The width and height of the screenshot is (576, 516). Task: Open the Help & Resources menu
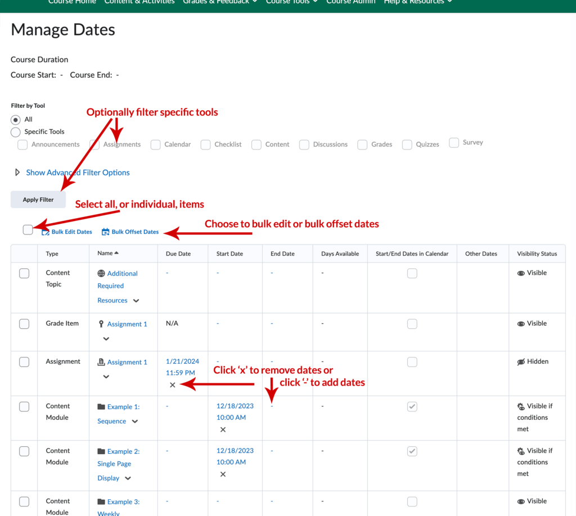pyautogui.click(x=415, y=2)
